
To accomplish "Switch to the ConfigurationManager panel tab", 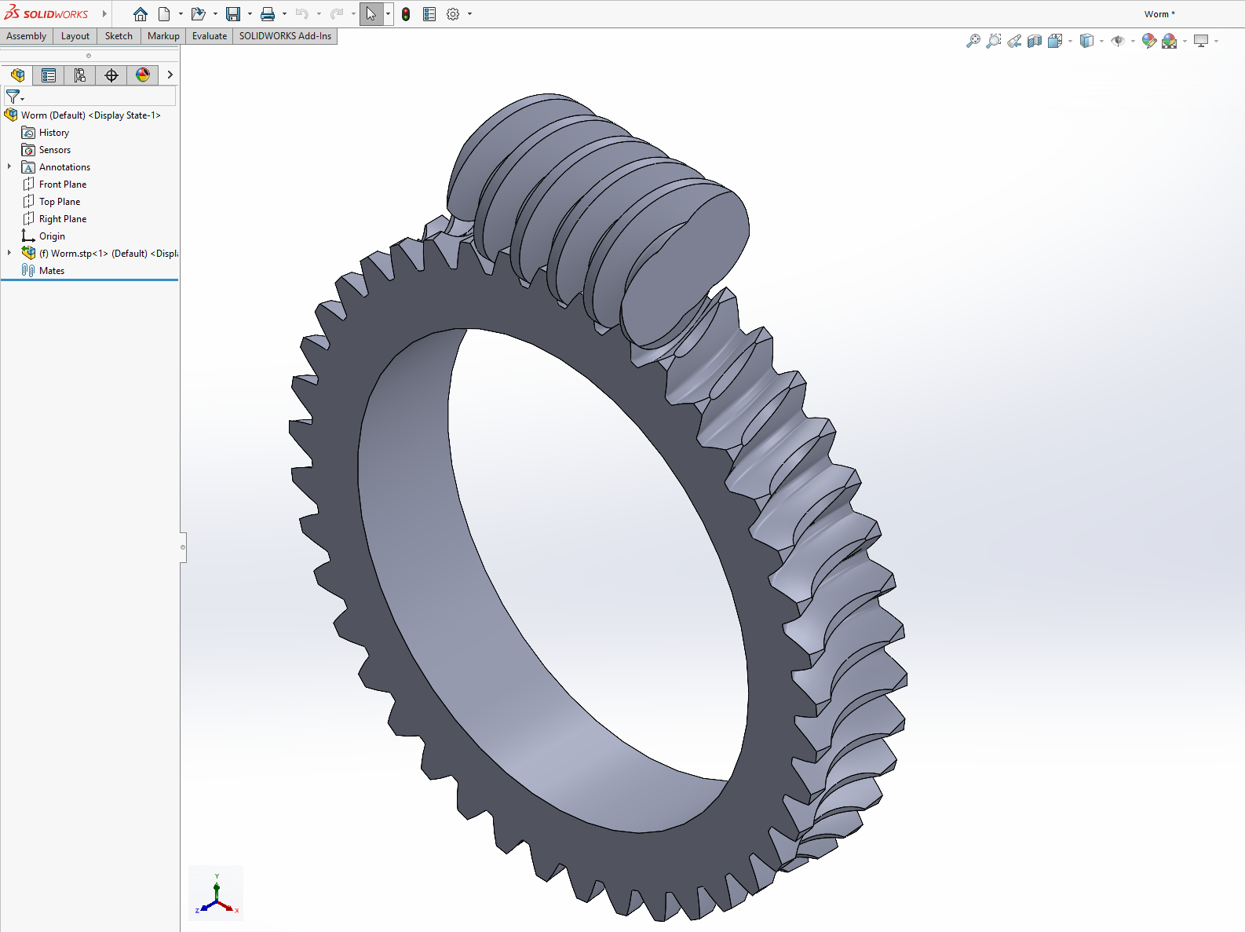I will pos(80,75).
